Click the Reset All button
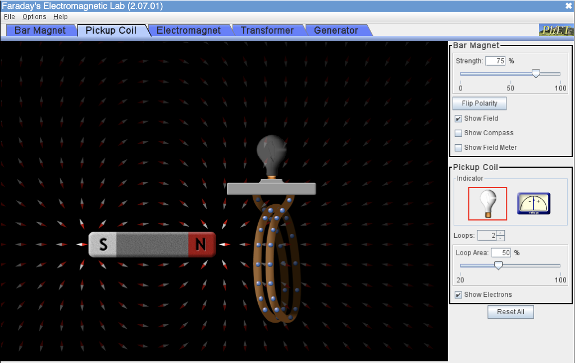The height and width of the screenshot is (363, 575). [510, 311]
